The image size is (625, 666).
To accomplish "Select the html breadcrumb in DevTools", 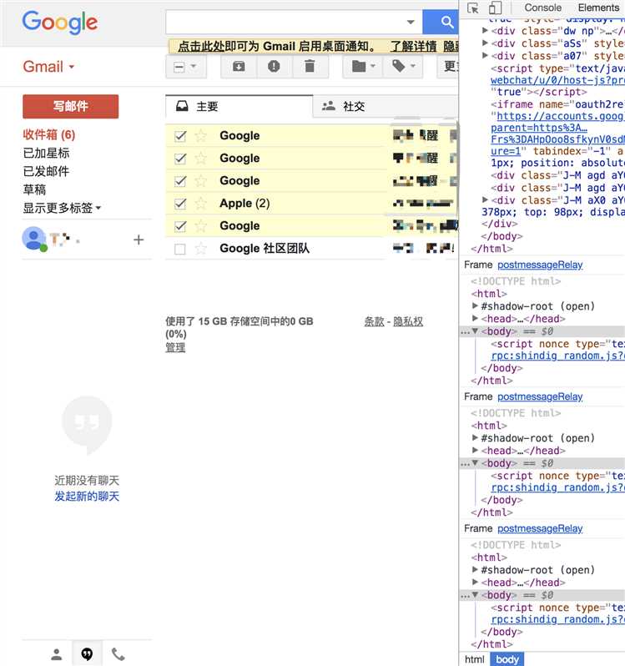I will (474, 659).
